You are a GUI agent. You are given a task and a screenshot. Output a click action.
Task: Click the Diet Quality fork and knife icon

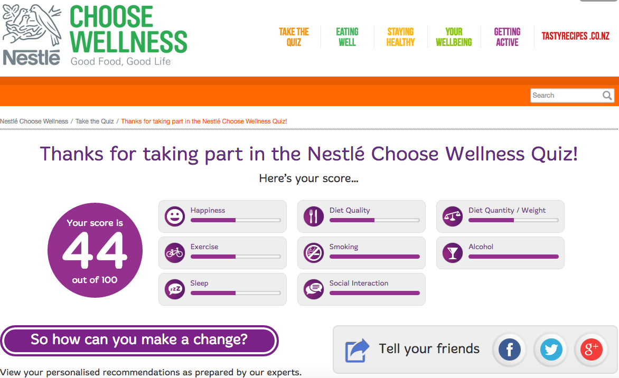pos(314,216)
